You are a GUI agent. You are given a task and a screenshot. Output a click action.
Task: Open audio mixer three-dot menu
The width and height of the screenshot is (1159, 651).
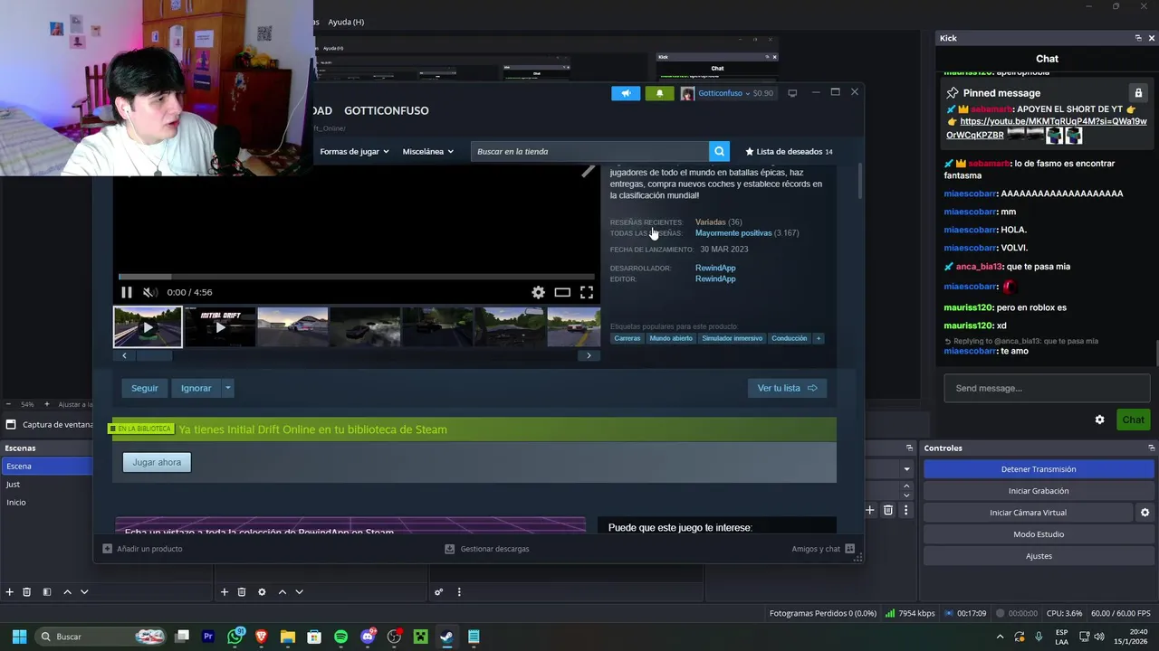tap(459, 592)
